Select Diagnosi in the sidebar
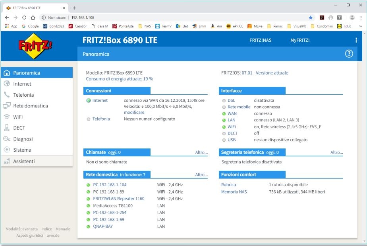Viewport: 367px width, 246px height. pyautogui.click(x=23, y=139)
